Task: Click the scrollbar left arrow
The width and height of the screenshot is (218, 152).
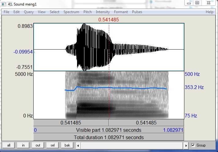Action: pos(78,146)
